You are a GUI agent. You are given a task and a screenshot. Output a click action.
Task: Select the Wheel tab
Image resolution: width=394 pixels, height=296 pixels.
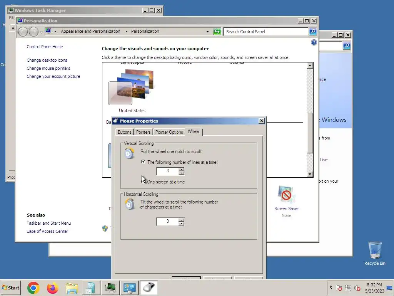click(194, 131)
